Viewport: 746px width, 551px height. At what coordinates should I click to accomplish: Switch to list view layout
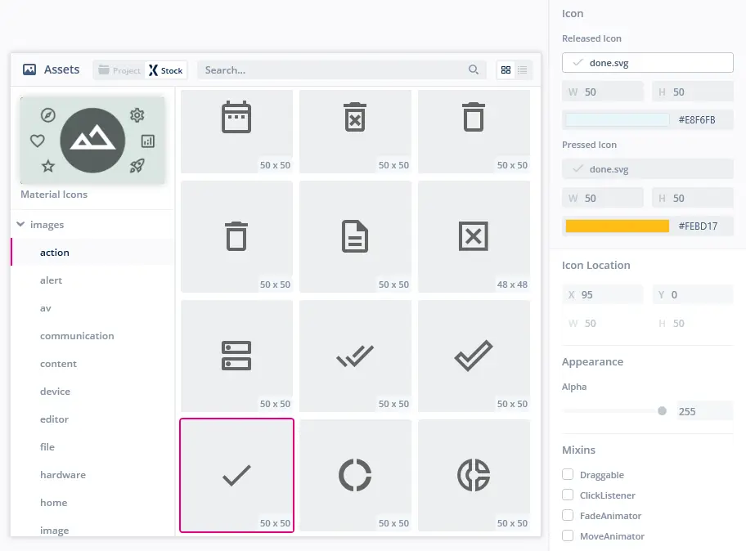[523, 70]
